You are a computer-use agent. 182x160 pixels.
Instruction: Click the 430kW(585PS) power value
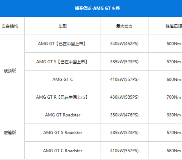124,97
